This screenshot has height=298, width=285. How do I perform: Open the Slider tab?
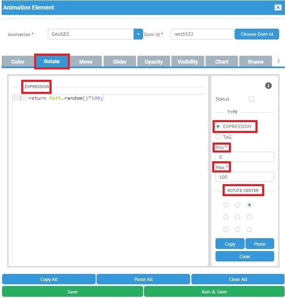point(120,62)
